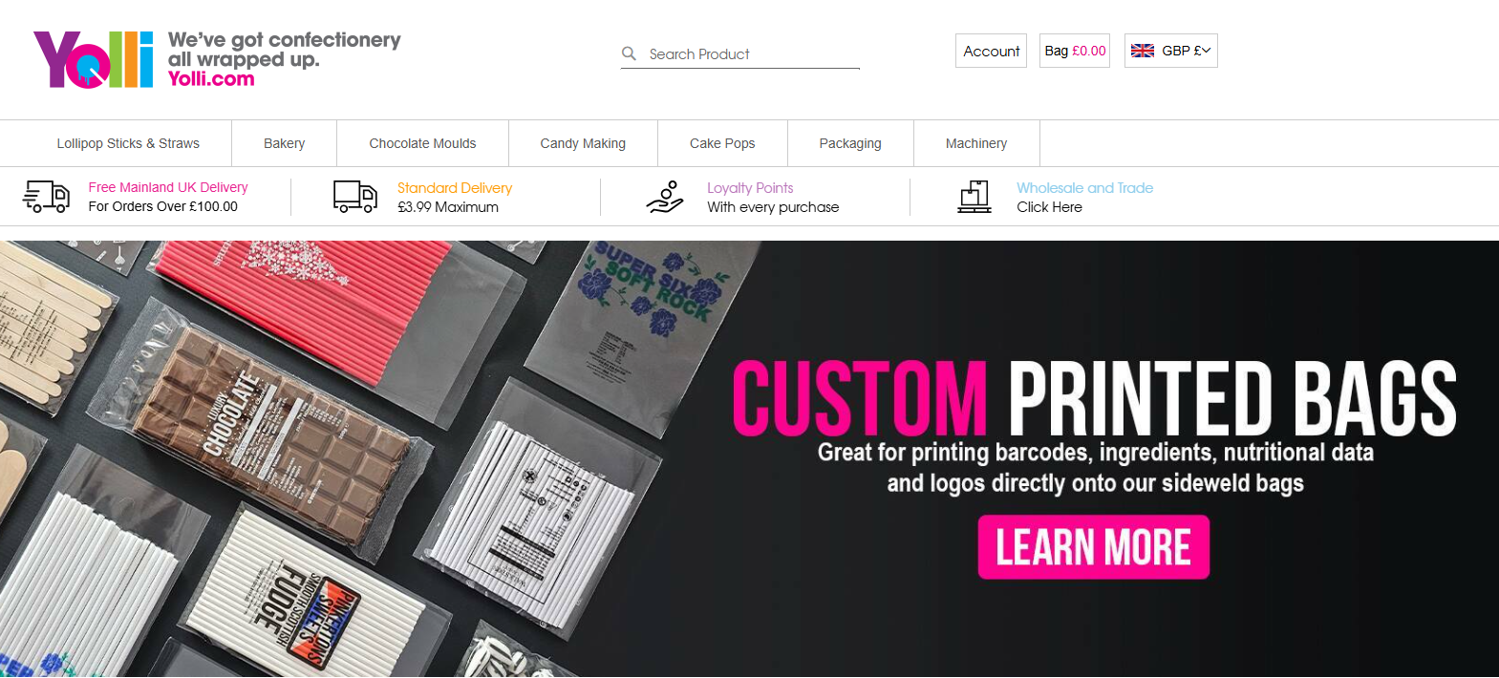
Task: Click the Yolli logo
Action: click(x=94, y=59)
